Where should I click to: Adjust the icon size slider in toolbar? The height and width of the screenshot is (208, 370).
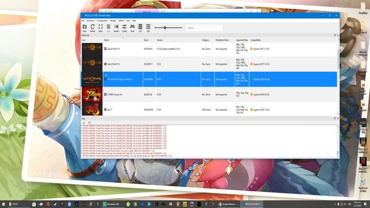point(168,28)
